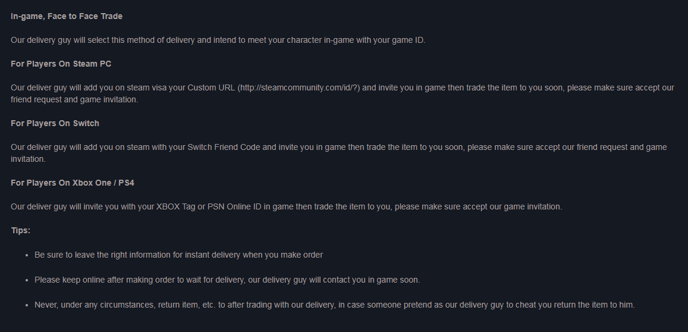
Task: Click the bullet about keeping online after ordering
Action: tap(227, 280)
